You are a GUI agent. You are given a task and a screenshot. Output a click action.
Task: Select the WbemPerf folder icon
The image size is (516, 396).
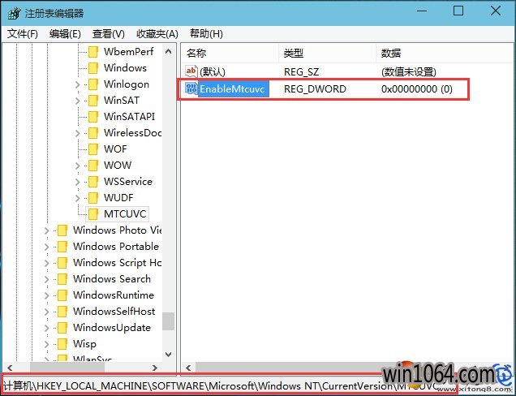coord(93,52)
